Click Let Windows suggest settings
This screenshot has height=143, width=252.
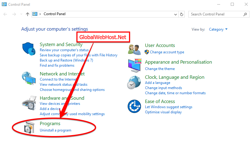coord(169,107)
